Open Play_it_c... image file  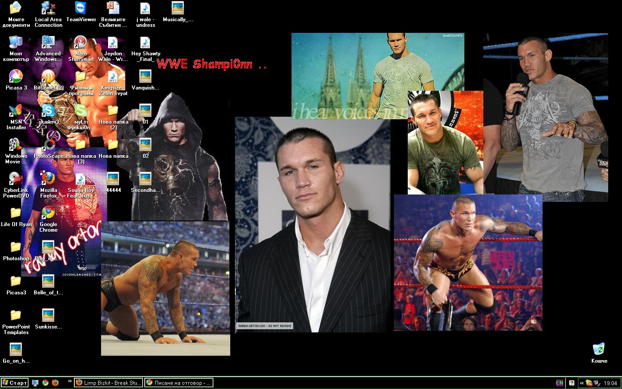point(48,251)
